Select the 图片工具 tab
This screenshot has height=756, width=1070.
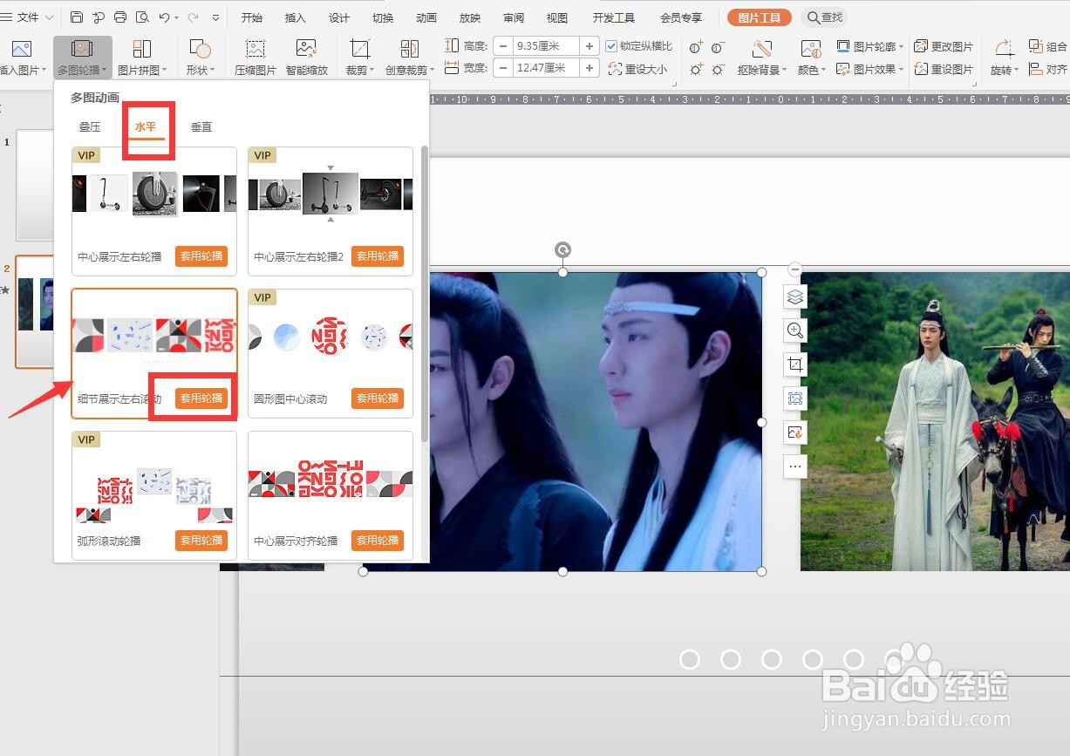coord(760,17)
